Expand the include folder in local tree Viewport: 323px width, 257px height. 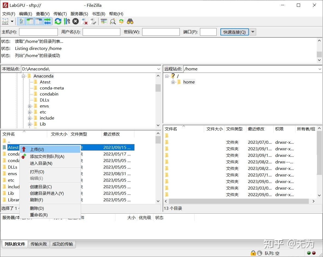tap(30, 118)
